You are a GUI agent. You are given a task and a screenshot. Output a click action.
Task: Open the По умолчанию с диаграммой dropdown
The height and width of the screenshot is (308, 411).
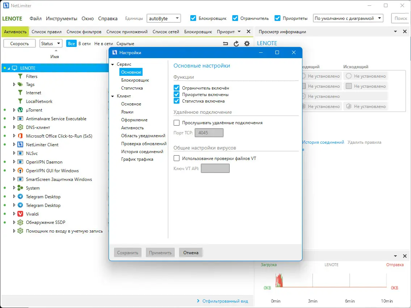pyautogui.click(x=348, y=18)
